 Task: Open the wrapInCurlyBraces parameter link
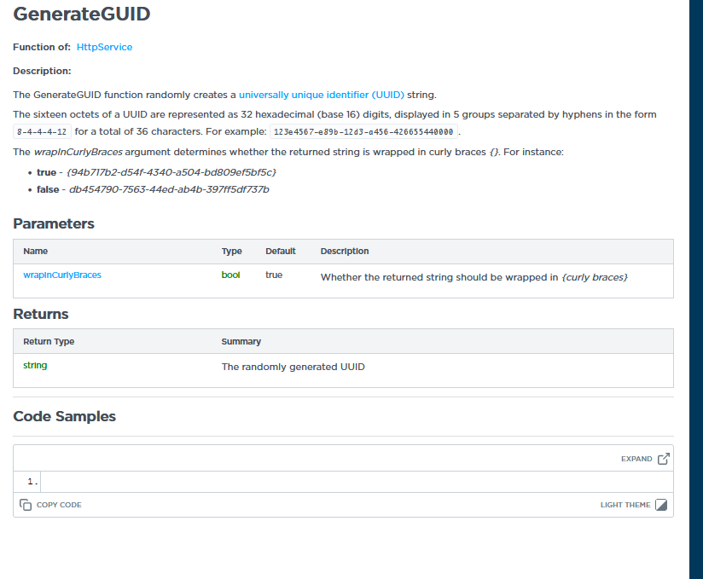[62, 275]
